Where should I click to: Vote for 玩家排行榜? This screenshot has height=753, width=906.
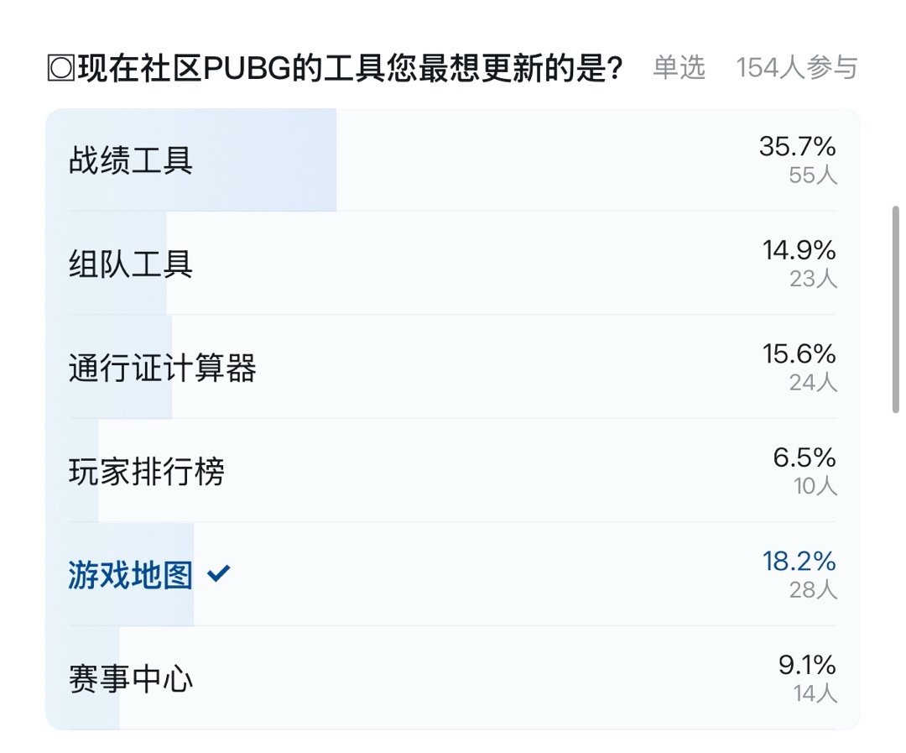pyautogui.click(x=147, y=472)
